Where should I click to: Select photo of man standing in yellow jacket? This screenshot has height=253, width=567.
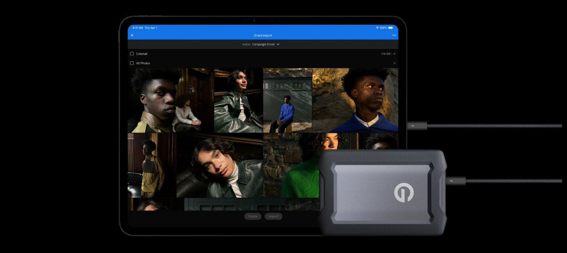[x=151, y=165]
